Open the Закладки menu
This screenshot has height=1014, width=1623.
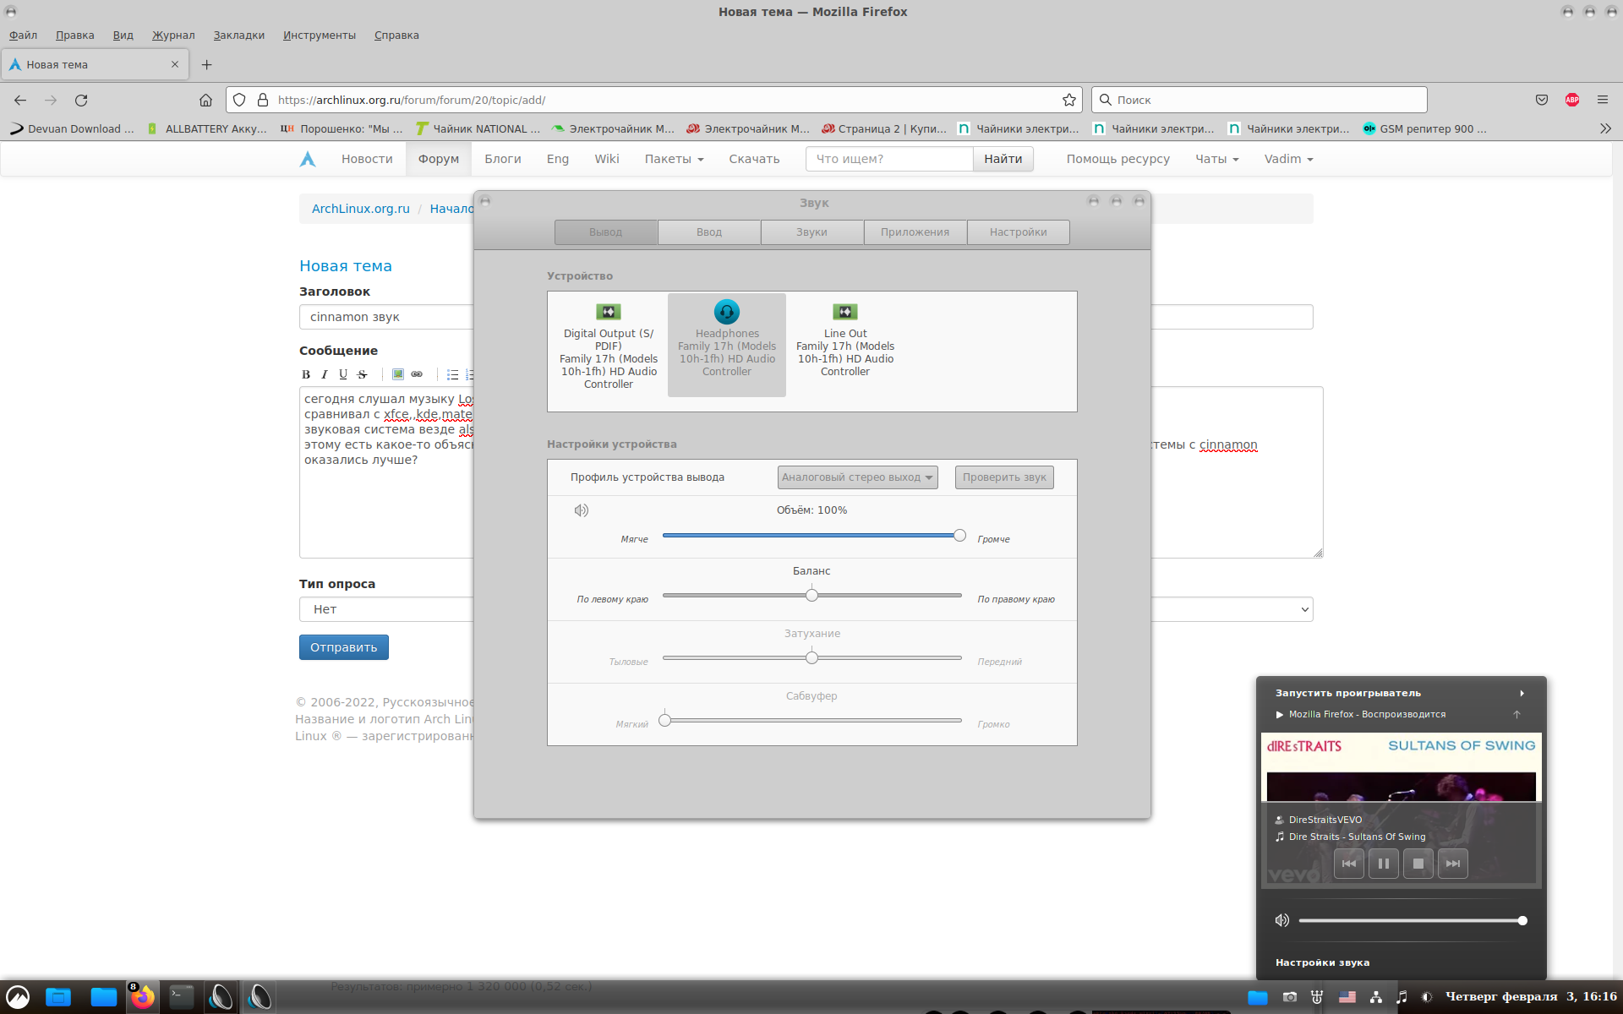[238, 35]
